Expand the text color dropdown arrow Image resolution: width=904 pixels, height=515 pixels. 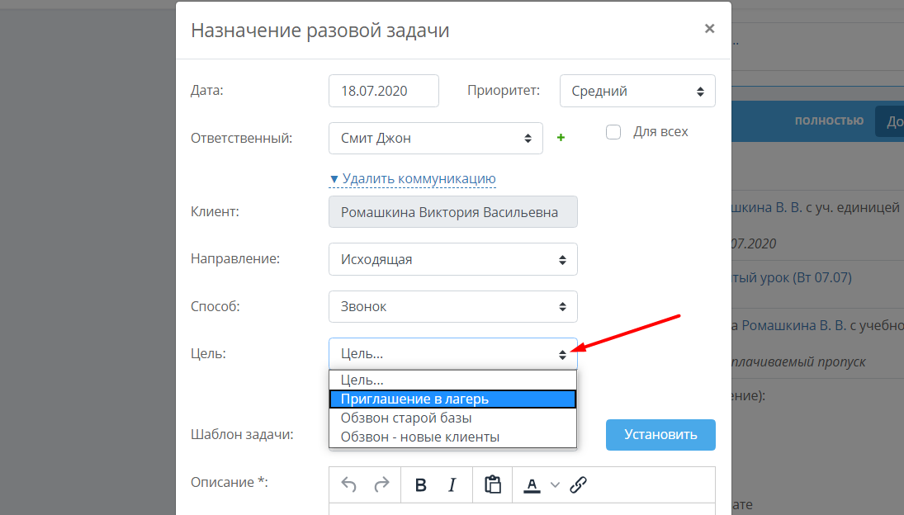point(555,485)
